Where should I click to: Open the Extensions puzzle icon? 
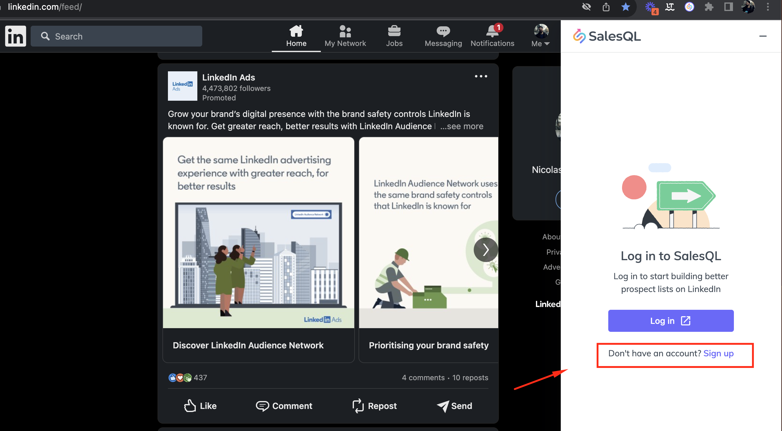point(709,7)
